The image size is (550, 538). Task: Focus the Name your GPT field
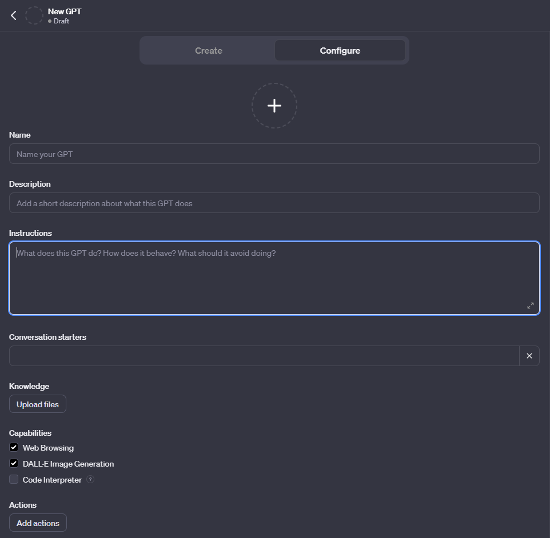(274, 154)
